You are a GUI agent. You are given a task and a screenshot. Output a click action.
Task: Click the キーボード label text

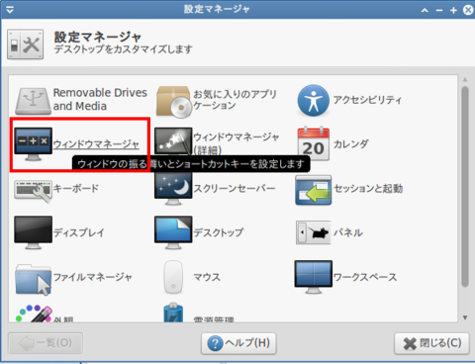[x=76, y=188]
